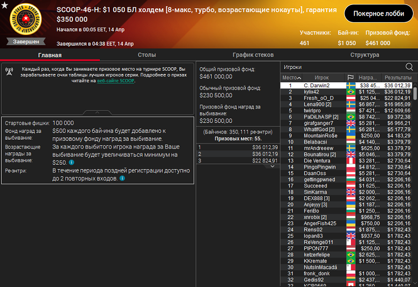Select player row Rens02
This screenshot has height=287, width=418.
[x=346, y=230]
